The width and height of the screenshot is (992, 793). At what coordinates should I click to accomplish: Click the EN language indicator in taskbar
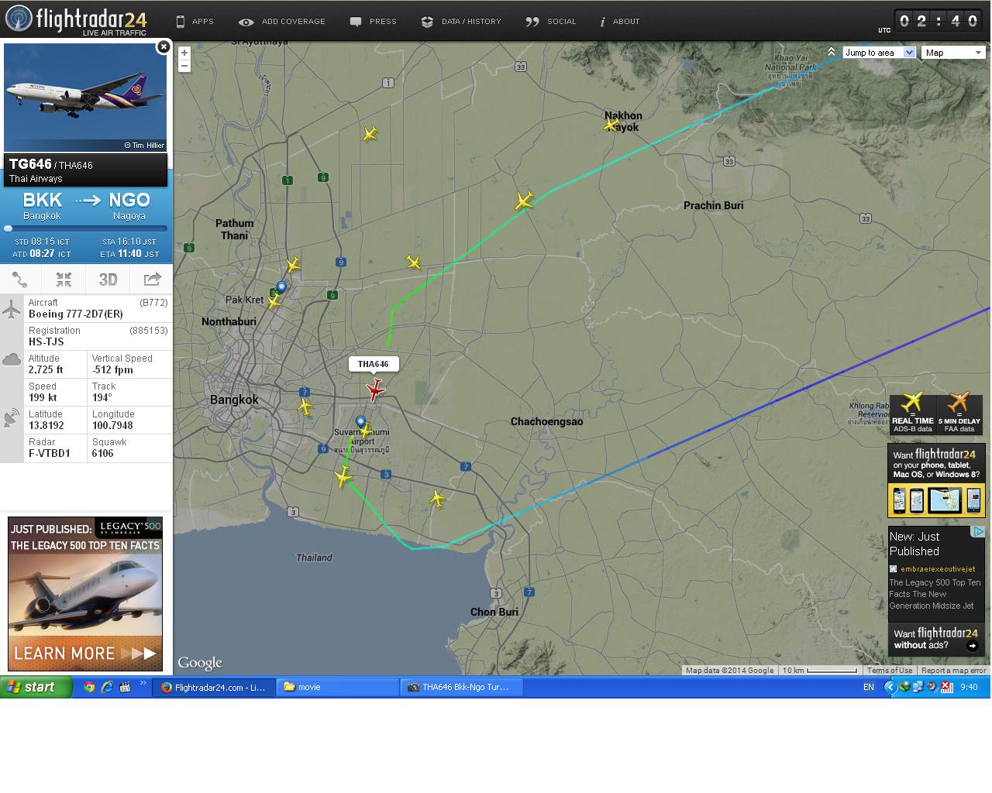[869, 687]
